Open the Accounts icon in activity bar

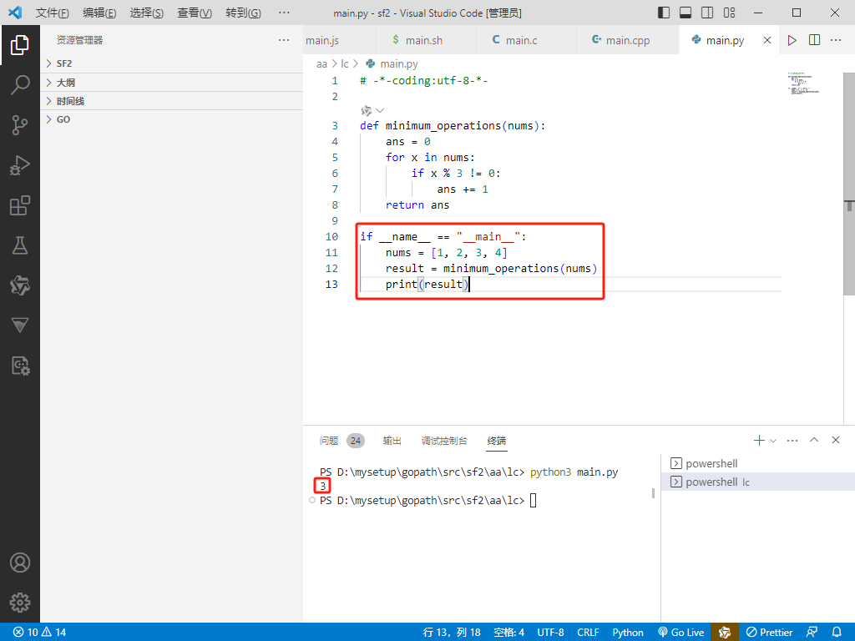[x=20, y=563]
